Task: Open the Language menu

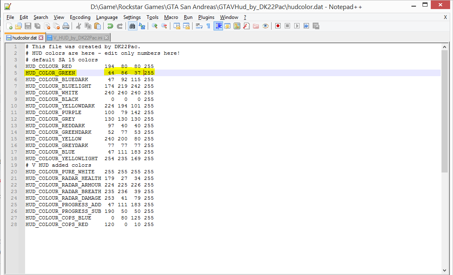Action: click(x=107, y=17)
